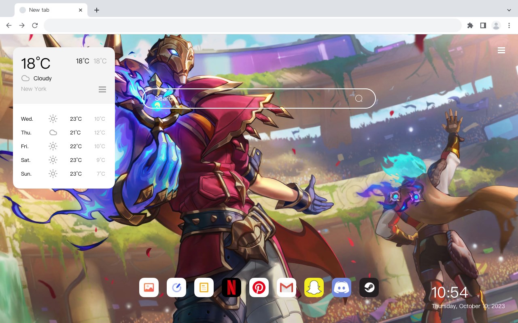Open the Snapchat shortcut
Screen dimensions: 518x323
click(x=314, y=287)
